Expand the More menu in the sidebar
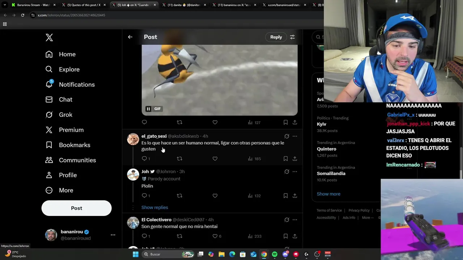 coord(59,190)
